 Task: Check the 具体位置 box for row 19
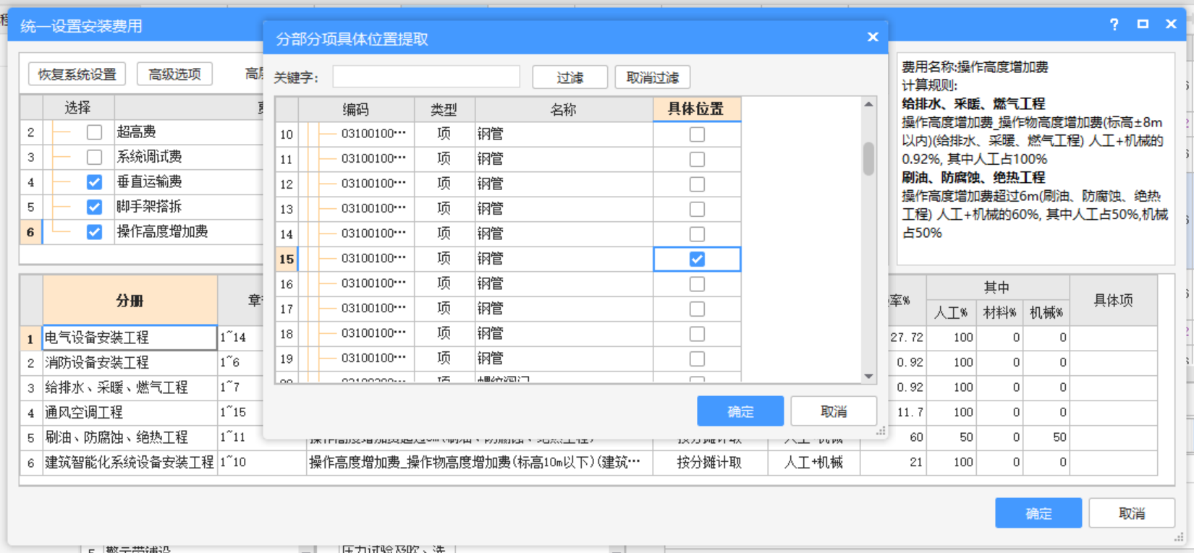[x=697, y=359]
